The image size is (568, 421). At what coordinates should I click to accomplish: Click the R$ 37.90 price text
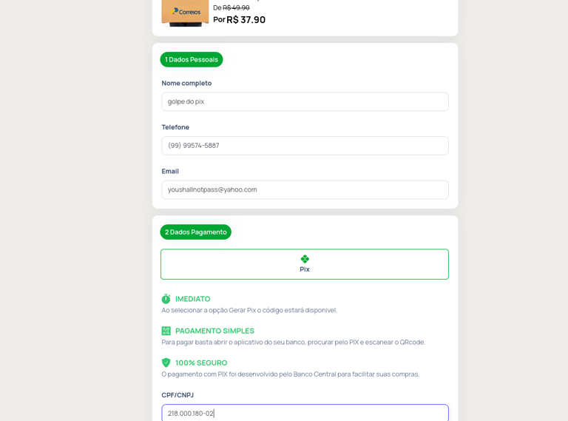246,19
